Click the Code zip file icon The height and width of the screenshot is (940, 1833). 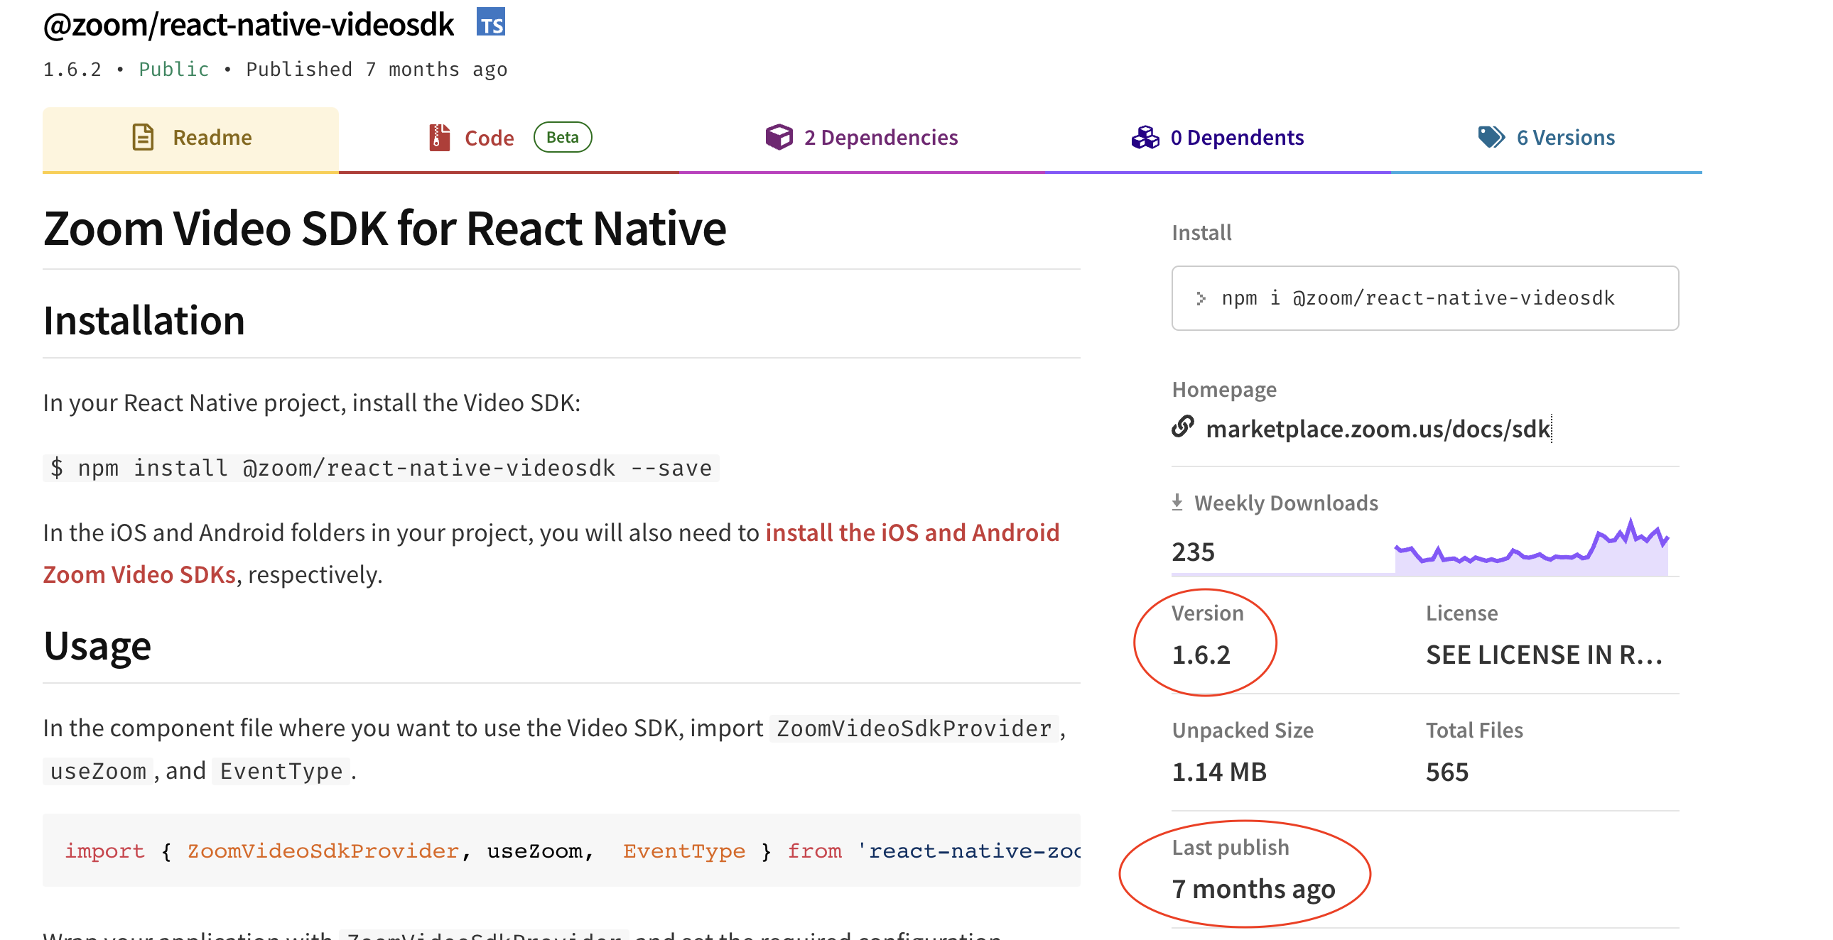pos(439,137)
